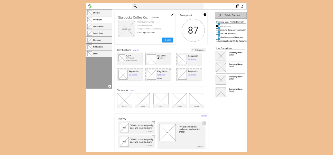Open Notifications in the sidebar
Image resolution: width=333 pixels, height=155 pixels.
point(99,47)
